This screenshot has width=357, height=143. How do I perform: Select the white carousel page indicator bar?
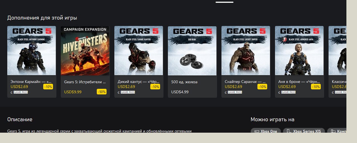[225, 2]
